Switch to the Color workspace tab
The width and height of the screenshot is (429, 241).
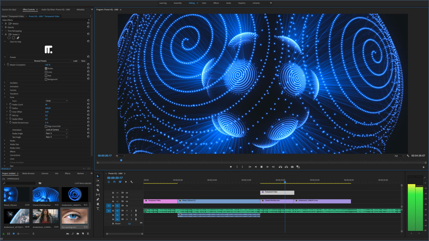204,3
